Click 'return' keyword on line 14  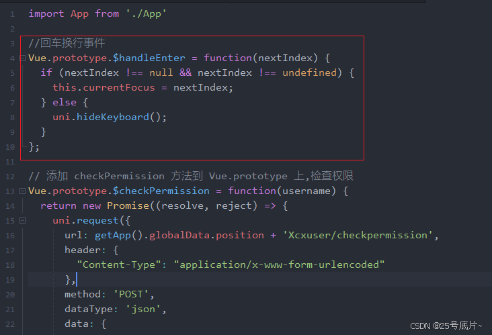pyautogui.click(x=58, y=205)
